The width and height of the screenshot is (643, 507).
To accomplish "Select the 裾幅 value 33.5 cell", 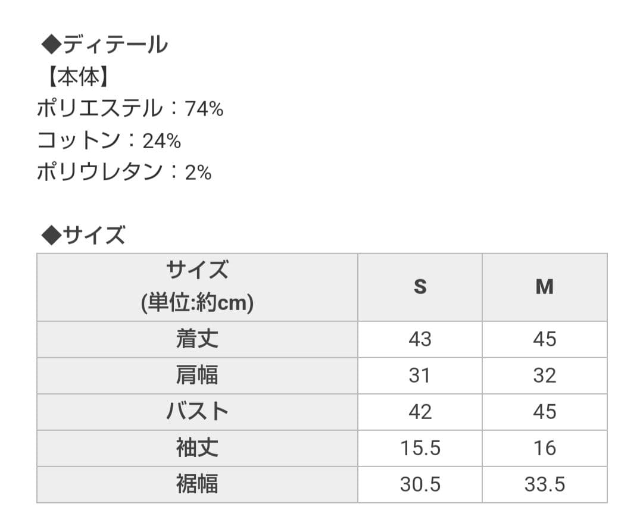I will [x=544, y=484].
